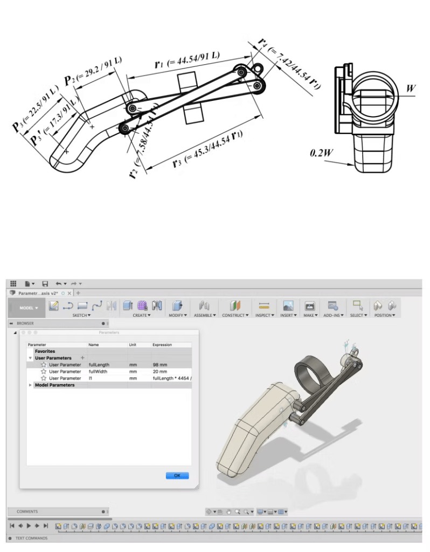Click the Create Sketch icon in toolbar
Image resolution: width=430 pixels, height=552 pixels.
[53, 305]
